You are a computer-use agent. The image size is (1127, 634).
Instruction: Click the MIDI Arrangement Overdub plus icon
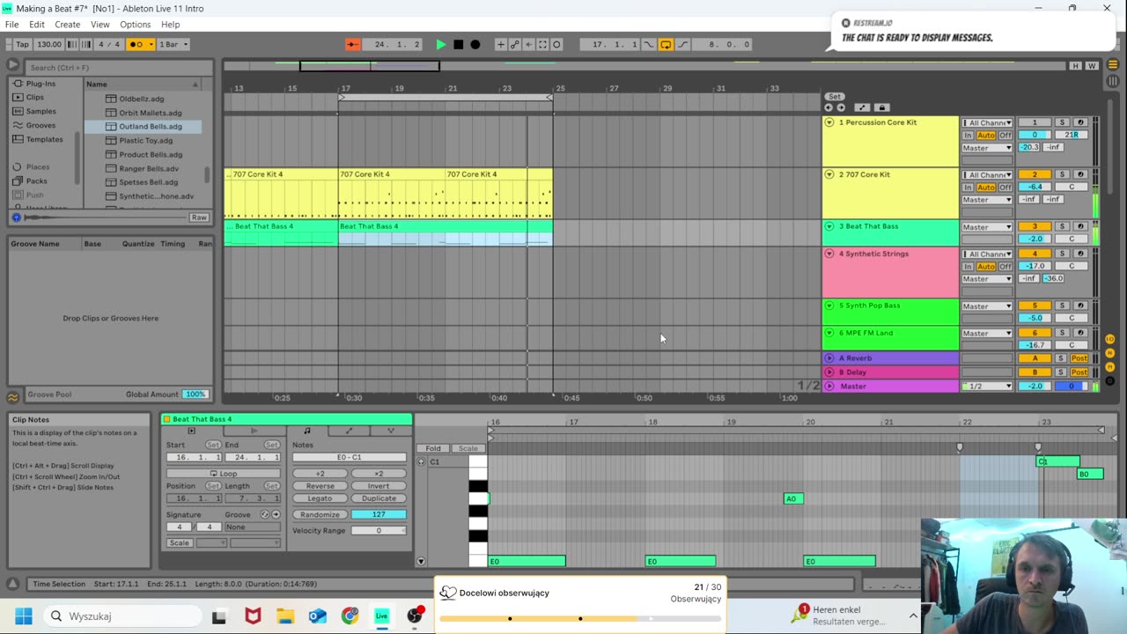point(500,44)
